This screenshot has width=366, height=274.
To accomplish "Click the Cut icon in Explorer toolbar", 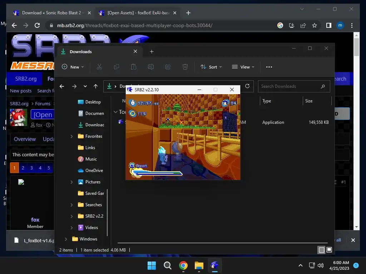I will (x=99, y=67).
